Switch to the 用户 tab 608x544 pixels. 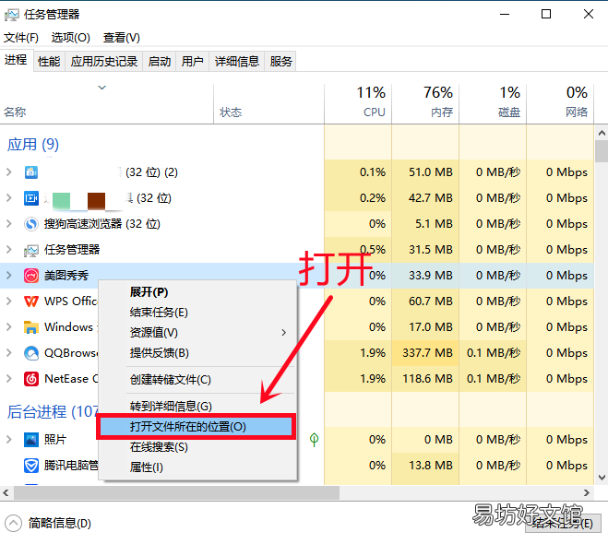coord(192,61)
